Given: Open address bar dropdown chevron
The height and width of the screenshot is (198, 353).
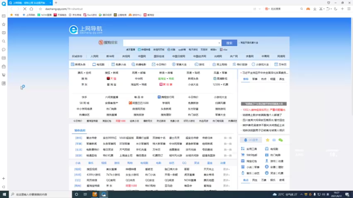Looking at the screenshot, I should [259, 9].
